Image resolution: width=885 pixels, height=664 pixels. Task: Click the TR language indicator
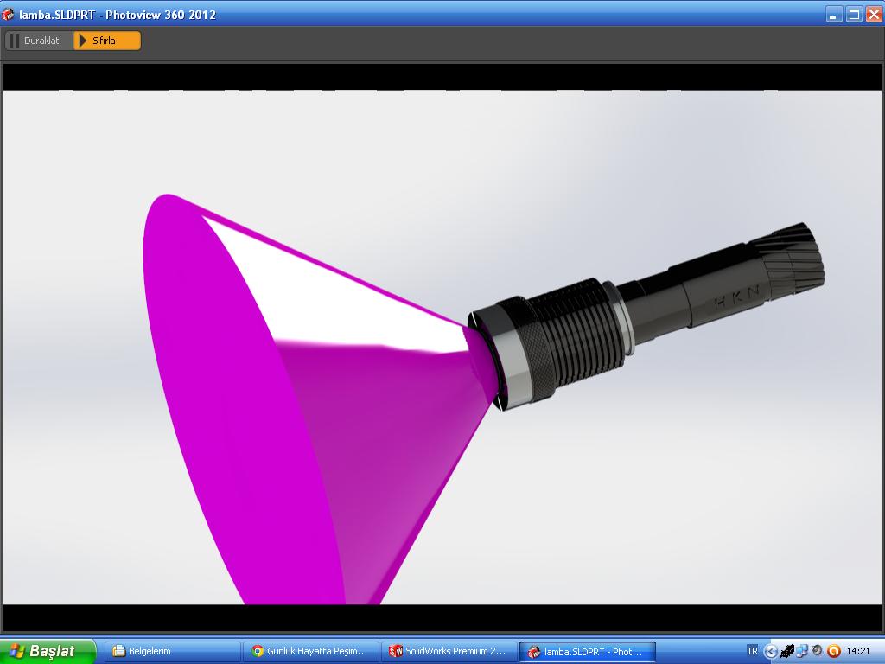coord(752,651)
